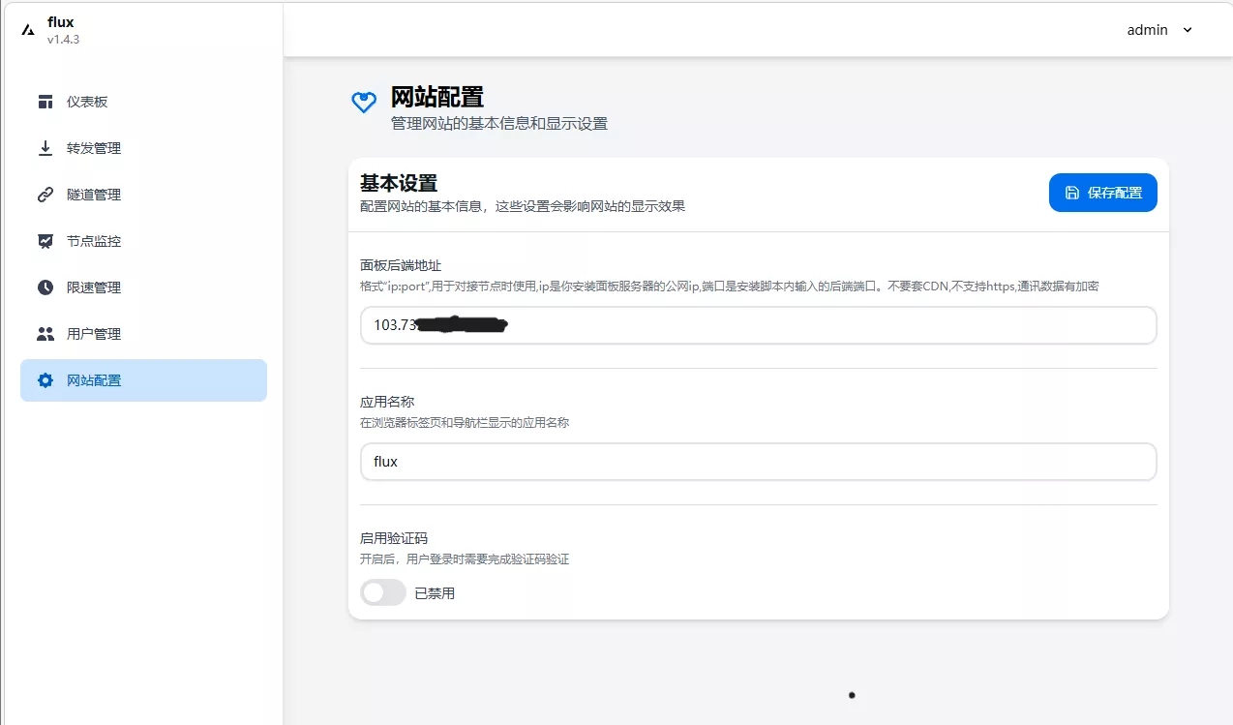1233x725 pixels.
Task: Click the download icon beside 转发管理
Action: (x=45, y=148)
